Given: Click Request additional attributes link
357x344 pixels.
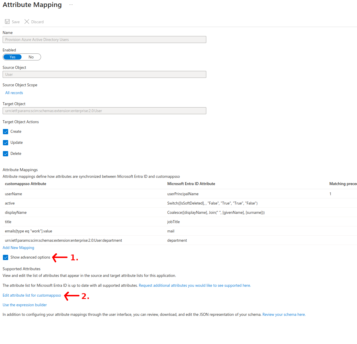Looking at the screenshot, I should (x=195, y=285).
